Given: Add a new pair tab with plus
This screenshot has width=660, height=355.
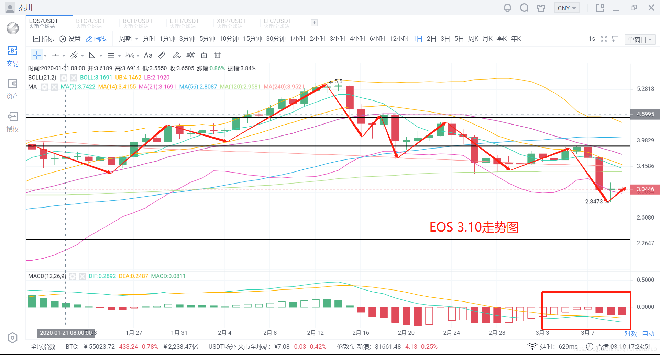Looking at the screenshot, I should point(314,23).
